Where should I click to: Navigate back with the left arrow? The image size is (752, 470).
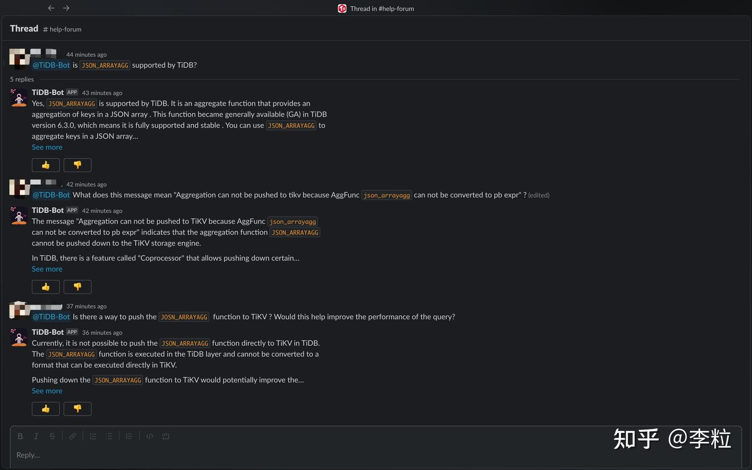pyautogui.click(x=51, y=8)
